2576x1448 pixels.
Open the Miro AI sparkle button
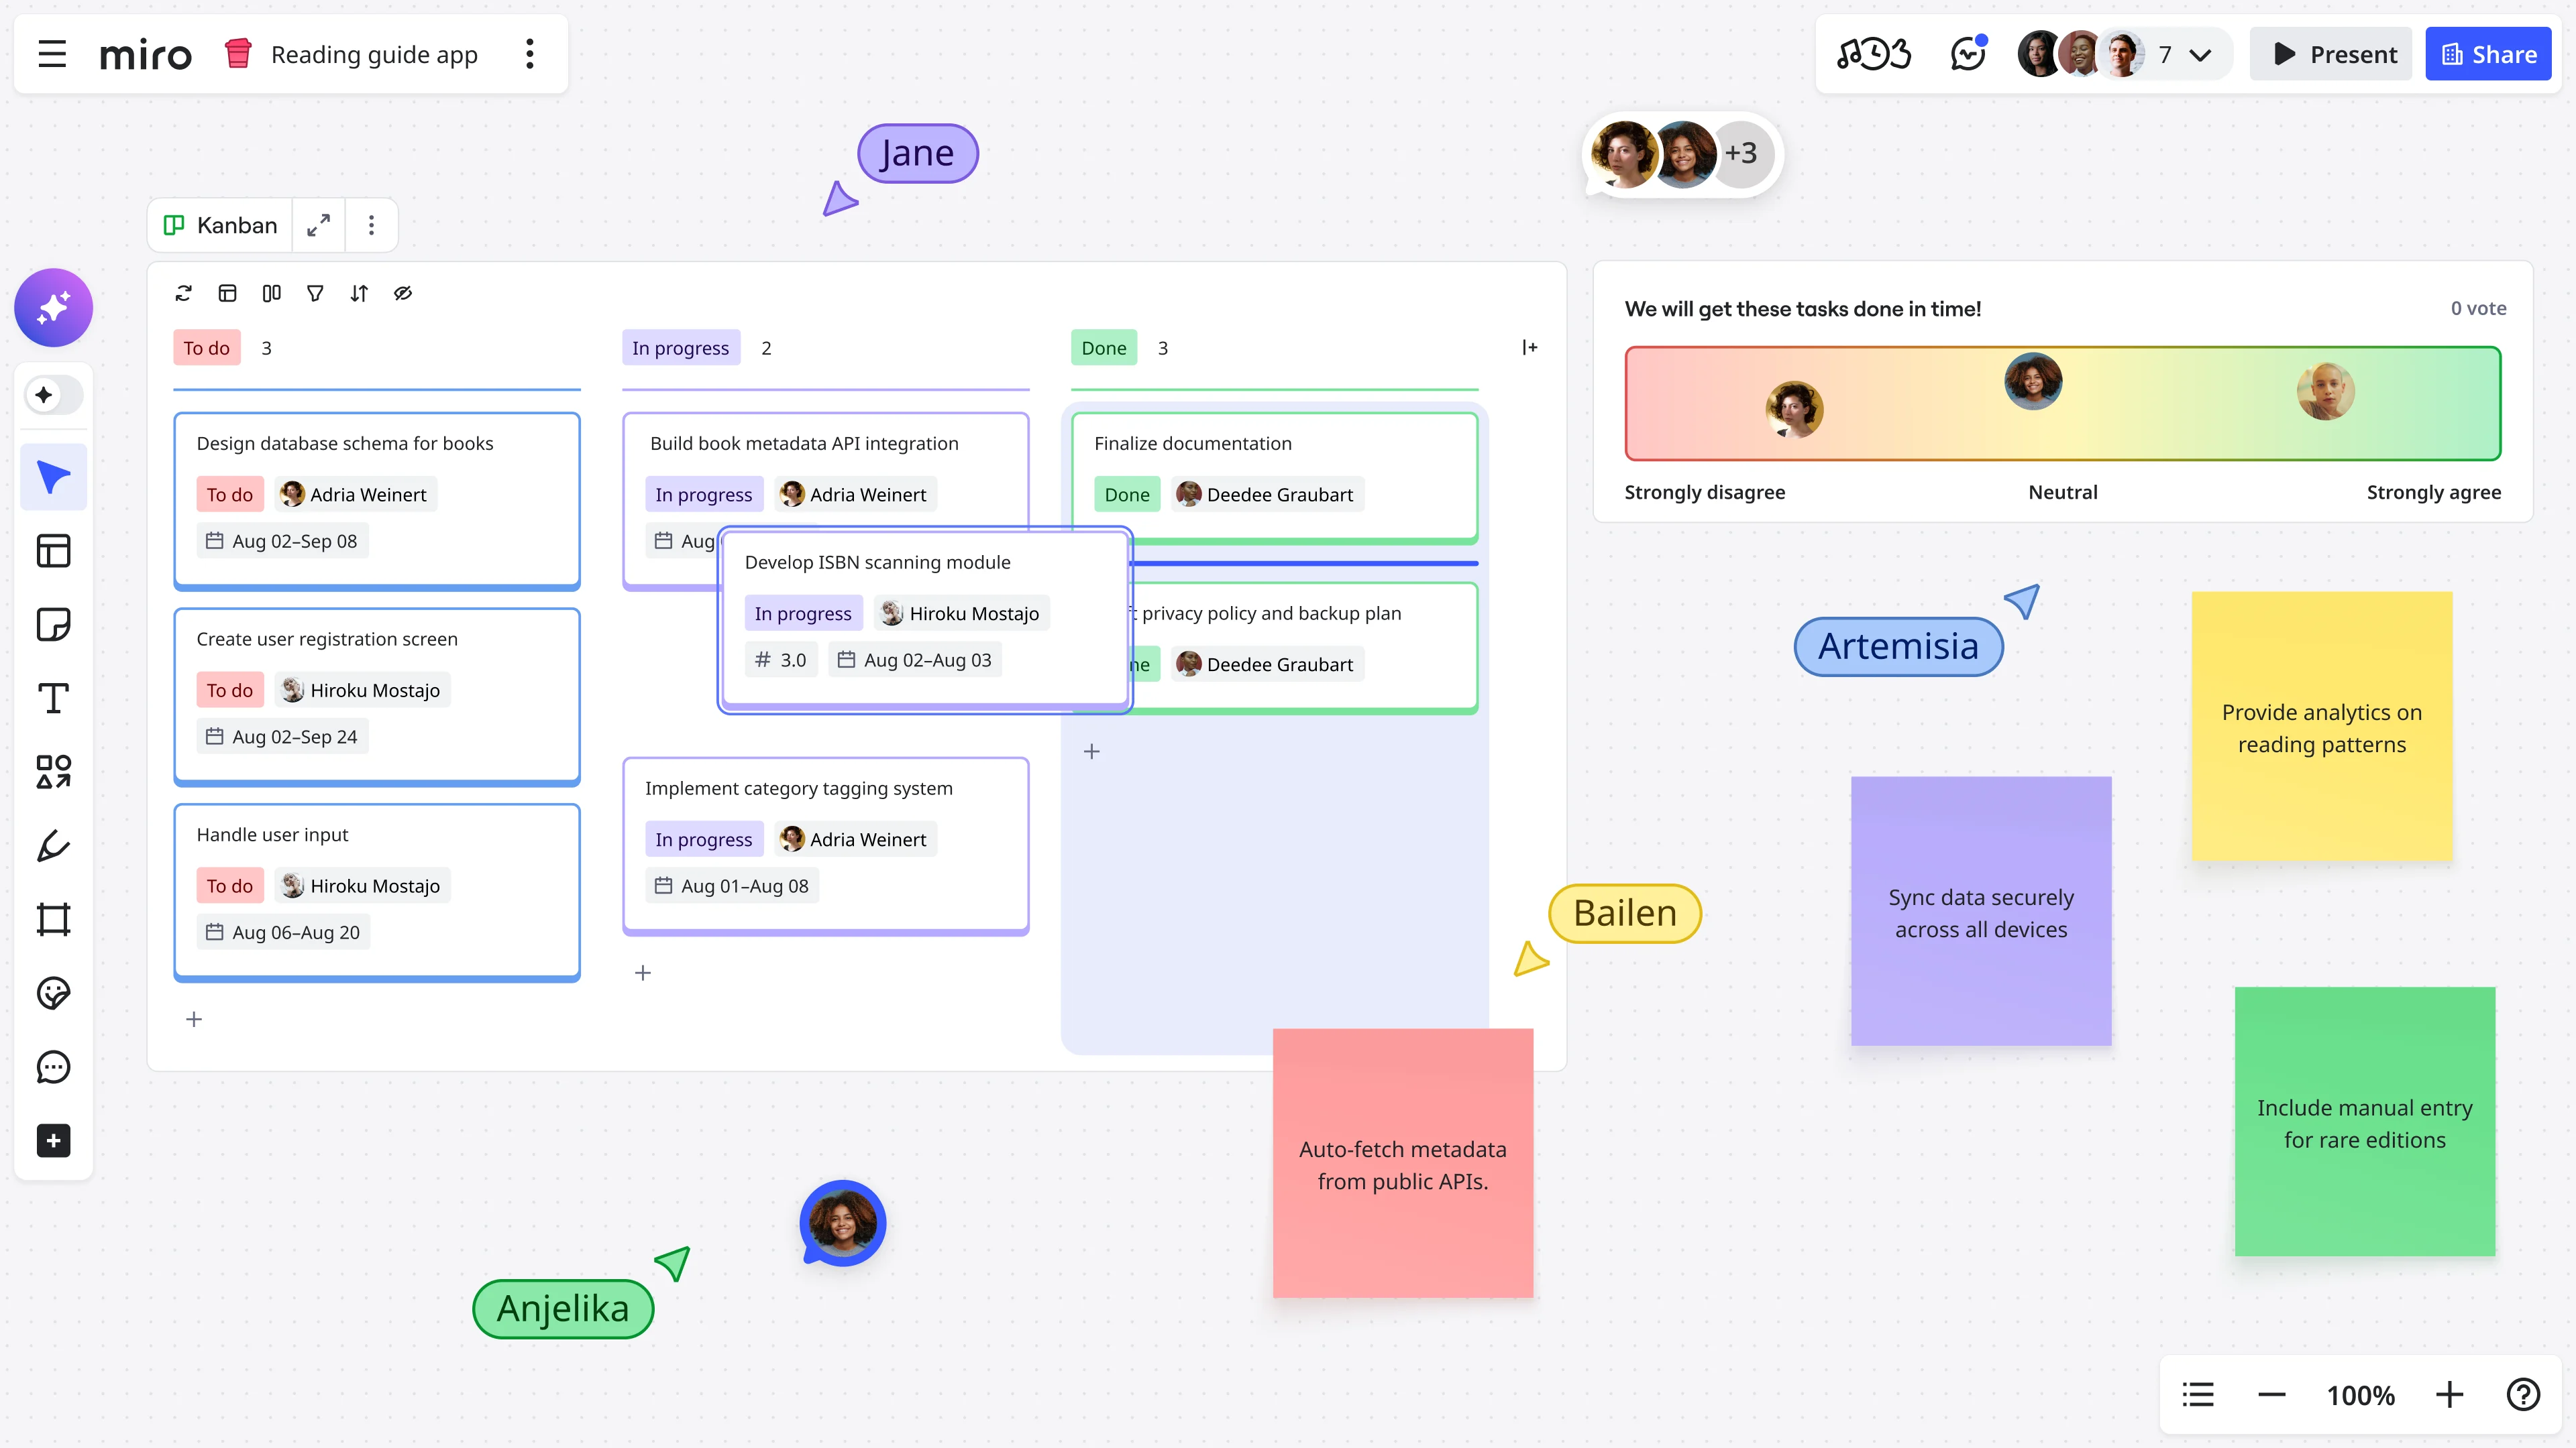coord(53,308)
